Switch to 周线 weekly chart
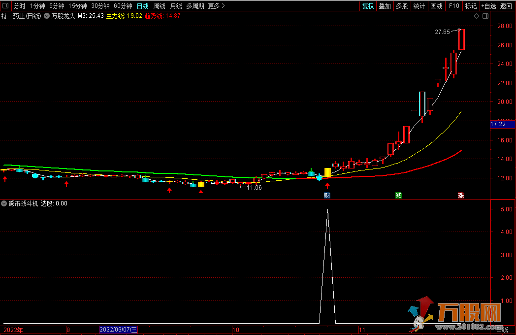The height and width of the screenshot is (335, 516). [x=160, y=6]
